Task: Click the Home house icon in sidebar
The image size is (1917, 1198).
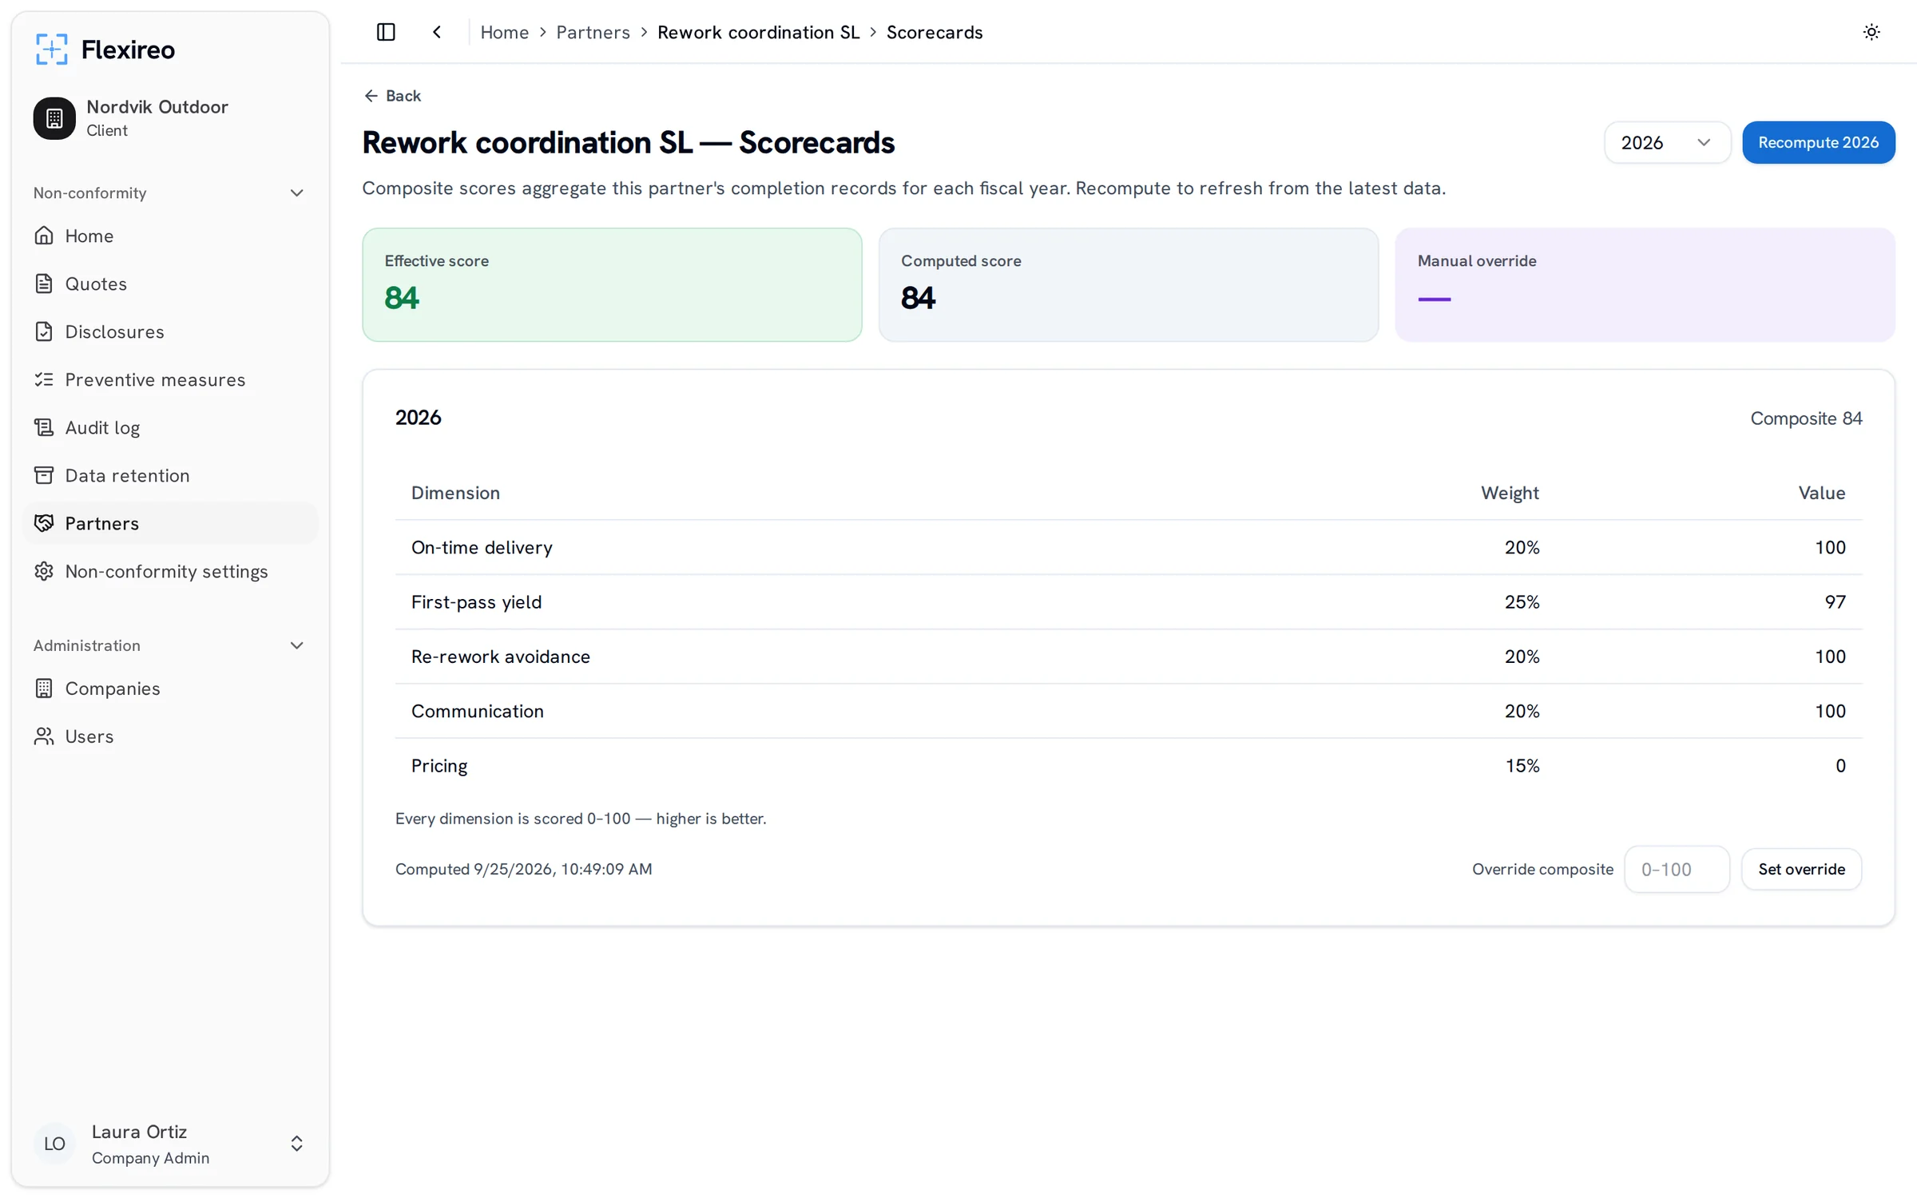Action: click(x=44, y=236)
